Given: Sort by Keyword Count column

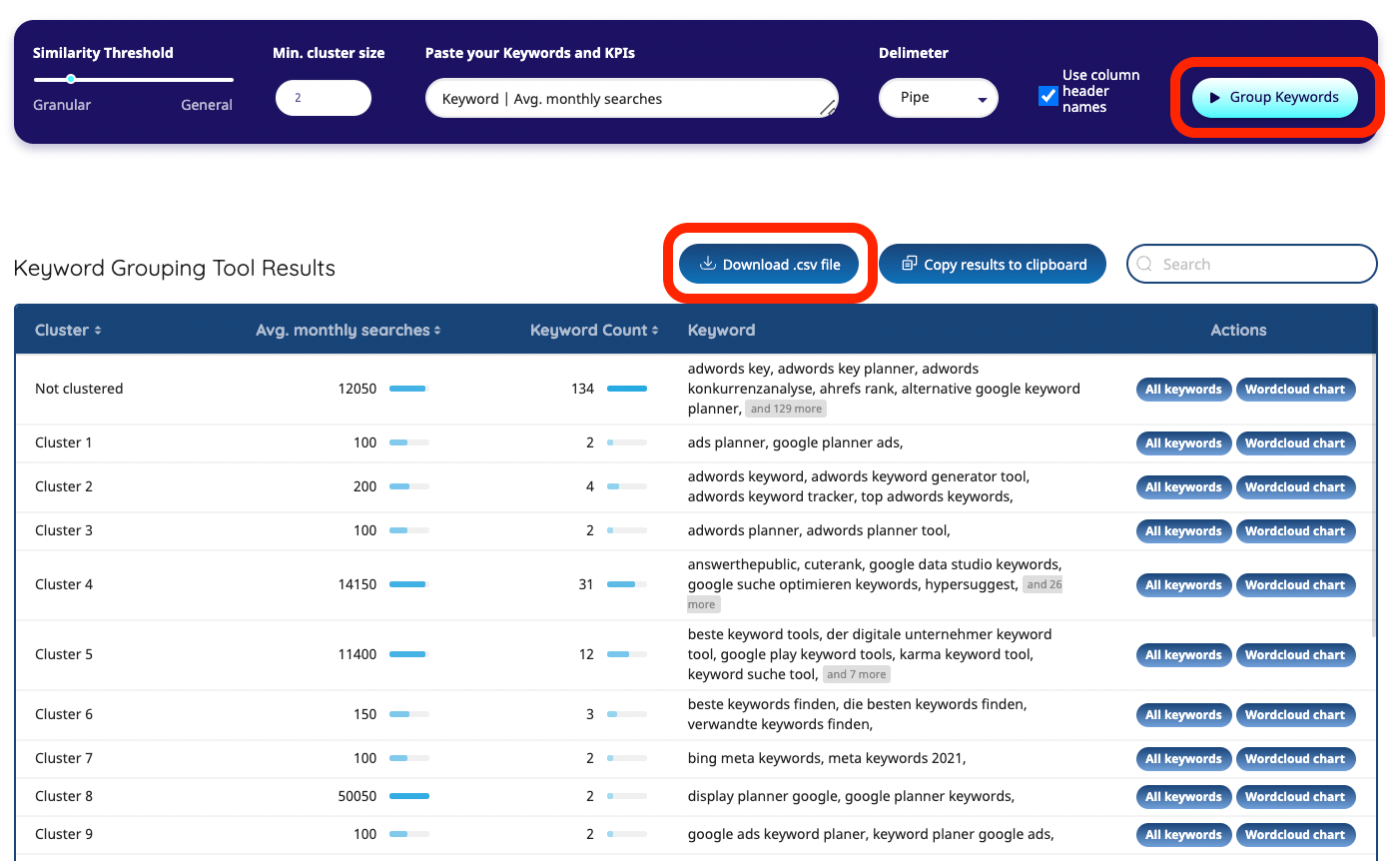Looking at the screenshot, I should pos(594,331).
